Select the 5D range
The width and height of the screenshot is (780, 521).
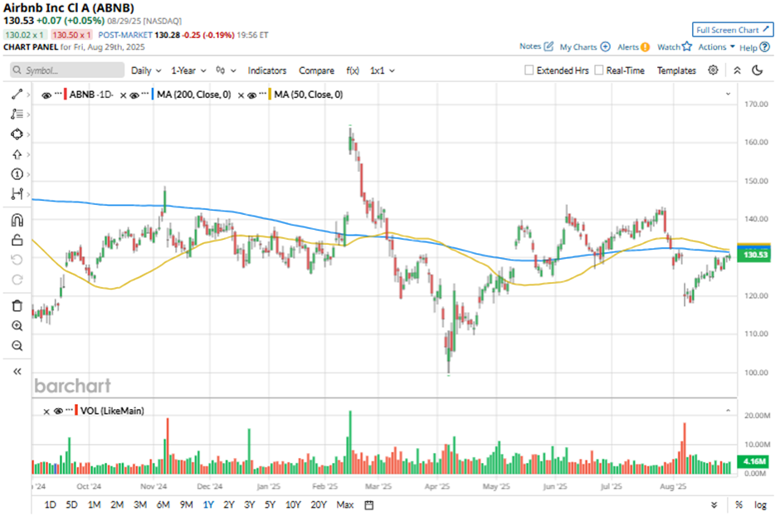click(71, 505)
